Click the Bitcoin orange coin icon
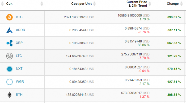The image size is (186, 103). pyautogui.click(x=10, y=17)
